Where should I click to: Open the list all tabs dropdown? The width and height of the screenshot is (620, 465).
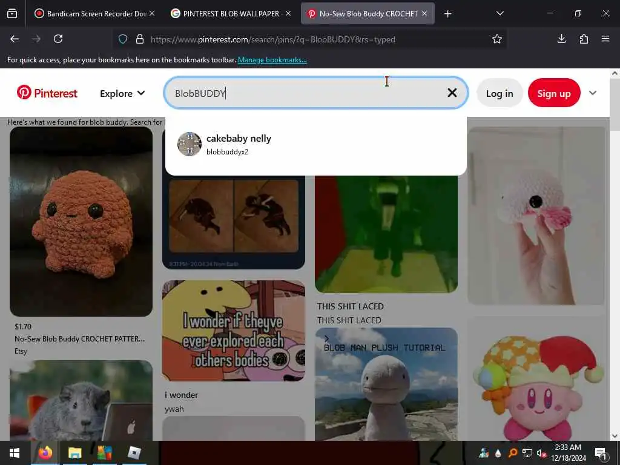coord(500,13)
